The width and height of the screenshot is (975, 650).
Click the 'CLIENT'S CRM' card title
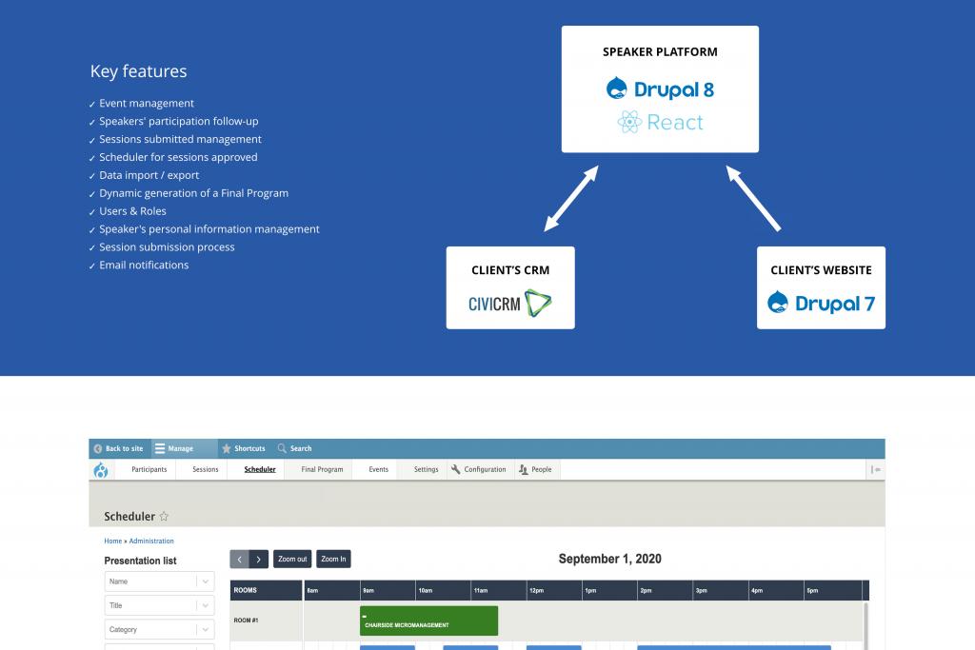tap(510, 270)
